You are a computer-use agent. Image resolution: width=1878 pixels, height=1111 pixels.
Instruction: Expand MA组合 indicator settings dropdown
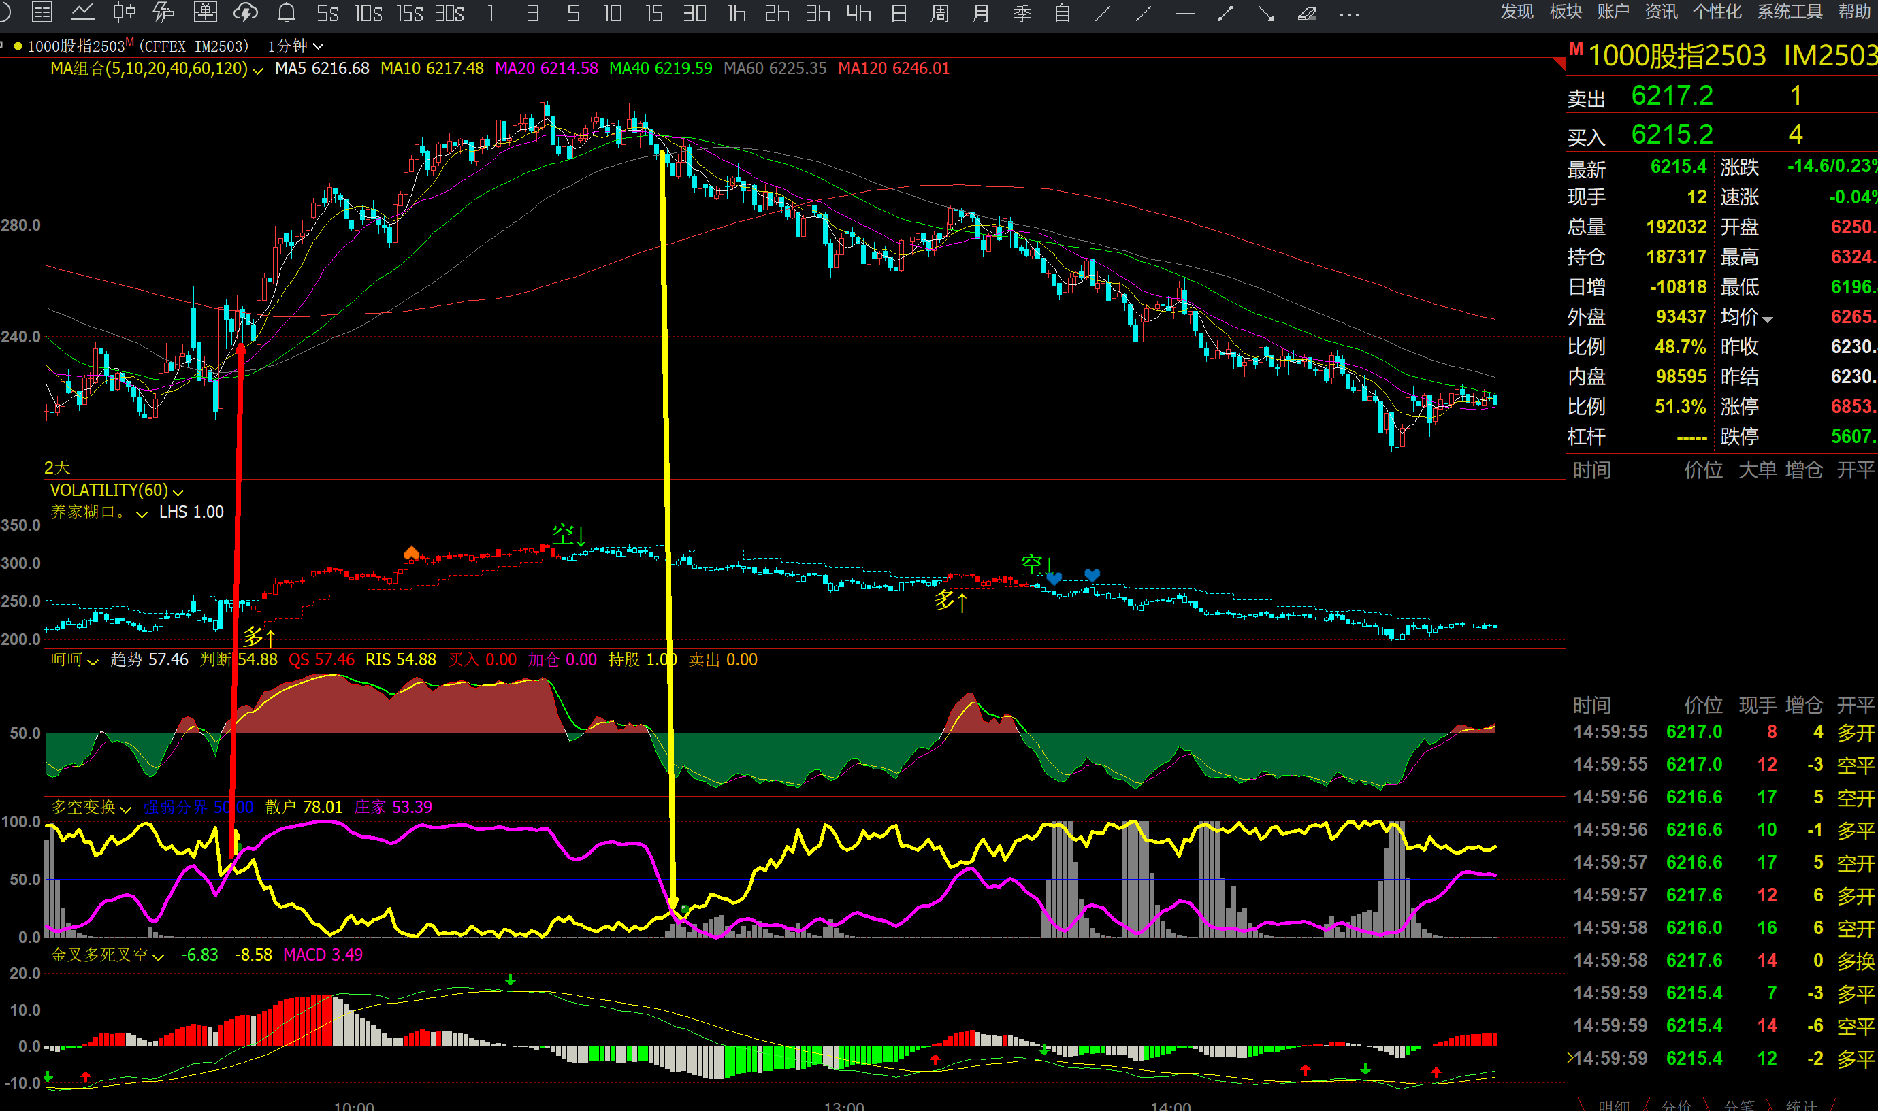tap(257, 69)
